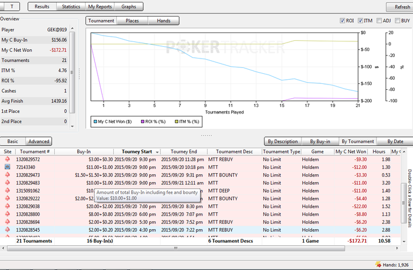Screen dimensions: 413x270
Task: Click the MTT DEEP description cell
Action: pos(219,191)
